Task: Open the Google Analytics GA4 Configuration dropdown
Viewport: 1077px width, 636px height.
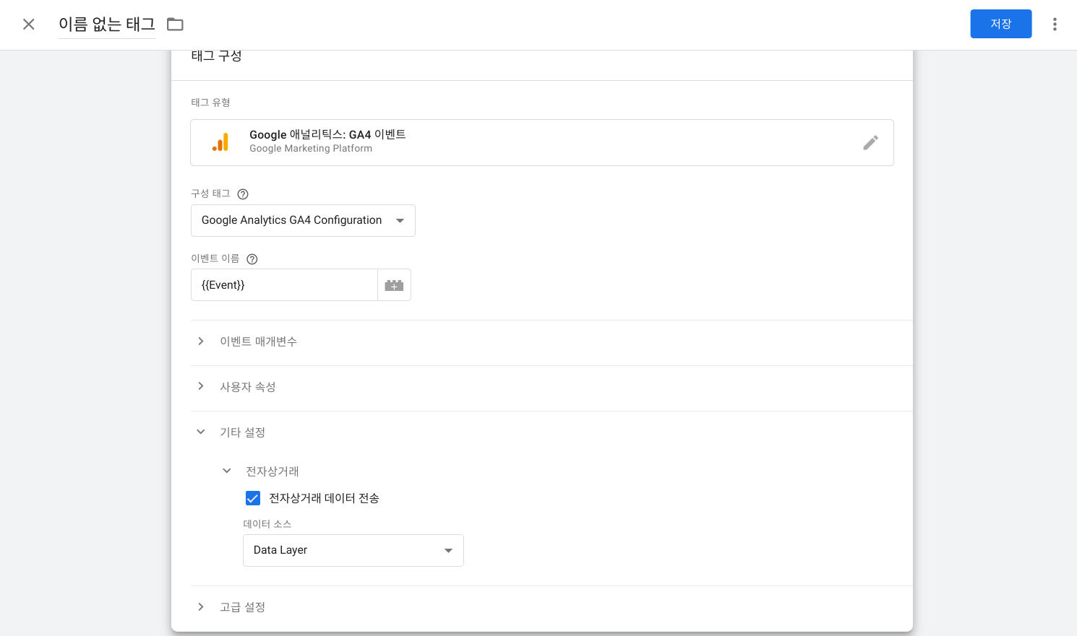Action: (303, 220)
